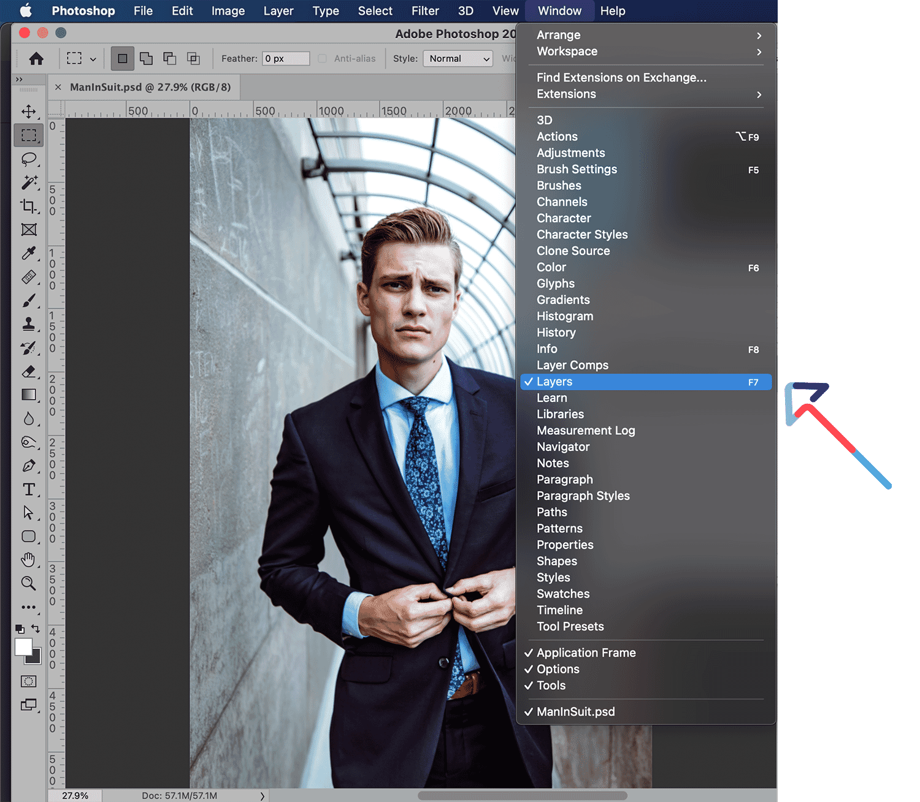This screenshot has height=802, width=920.
Task: Click Find Extensions on Exchange
Action: tap(621, 77)
